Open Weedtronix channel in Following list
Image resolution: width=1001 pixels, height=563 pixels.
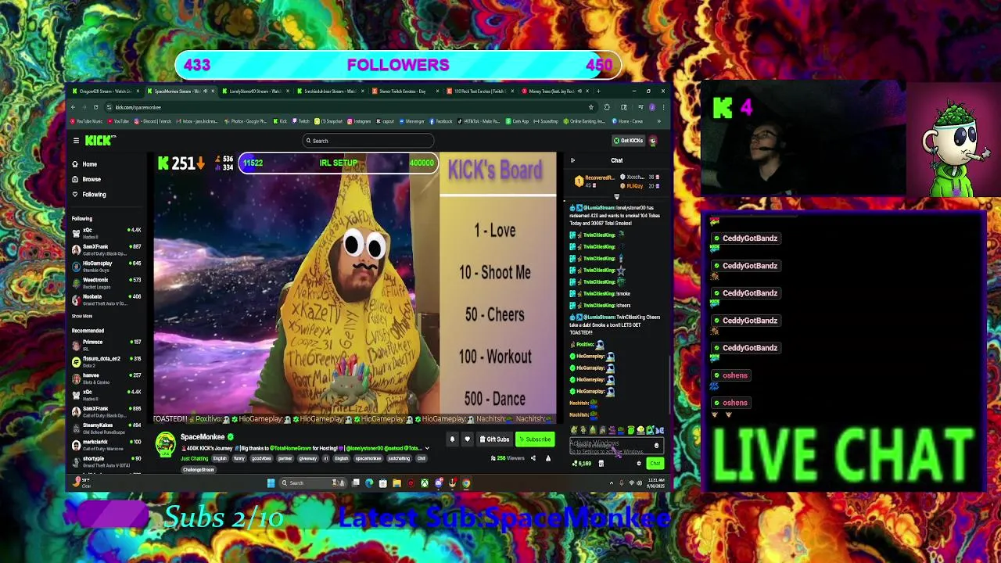[107, 282]
